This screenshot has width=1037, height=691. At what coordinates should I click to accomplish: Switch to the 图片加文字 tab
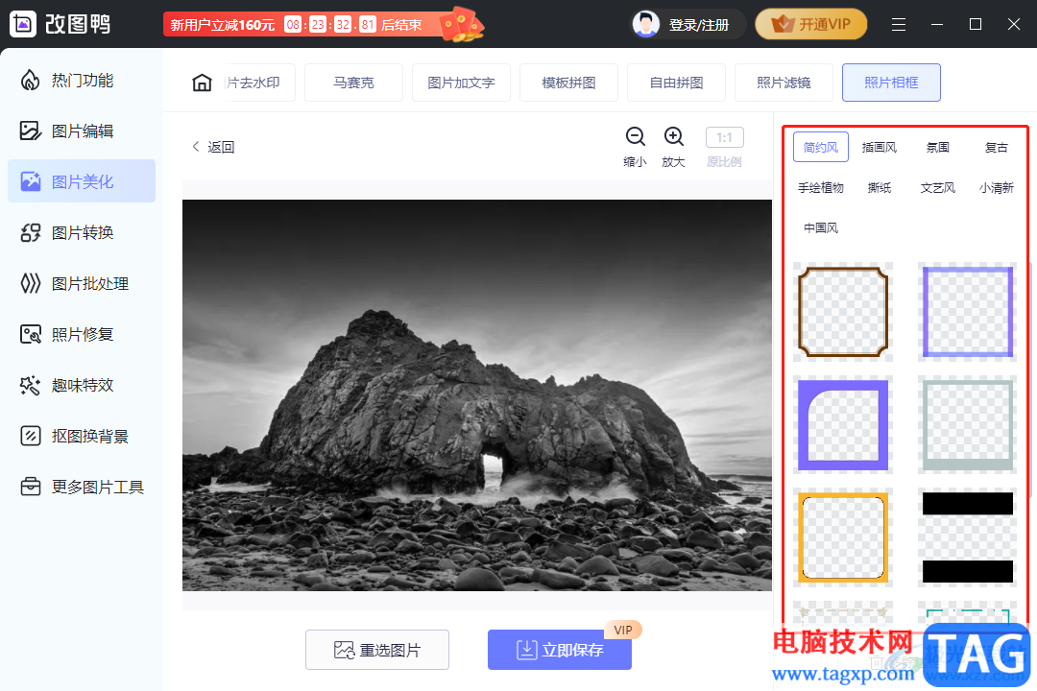(x=461, y=83)
